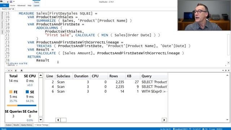Open the Metadata side panel
Image resolution: width=231 pixels, height=130 pixels.
pos(2,15)
